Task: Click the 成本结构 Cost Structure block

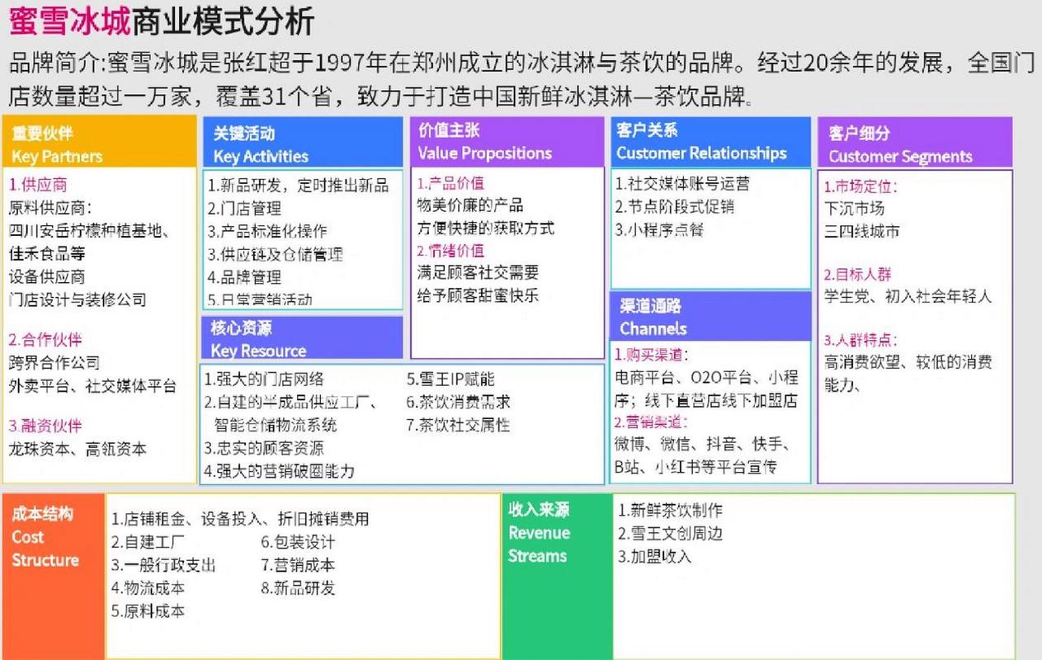Action: (54, 576)
